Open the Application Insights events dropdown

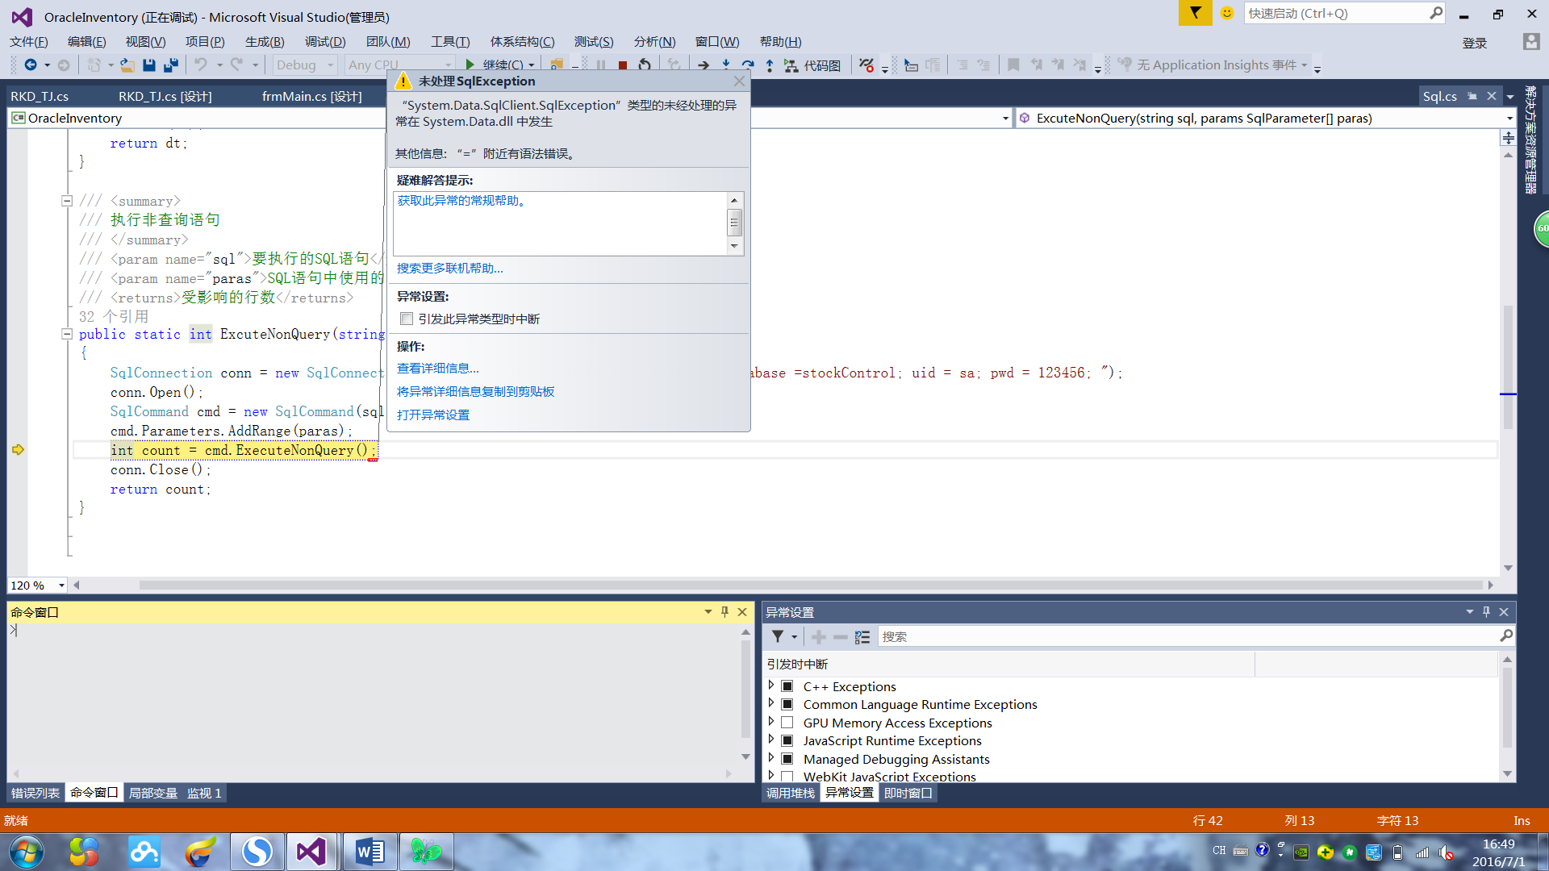[1304, 65]
